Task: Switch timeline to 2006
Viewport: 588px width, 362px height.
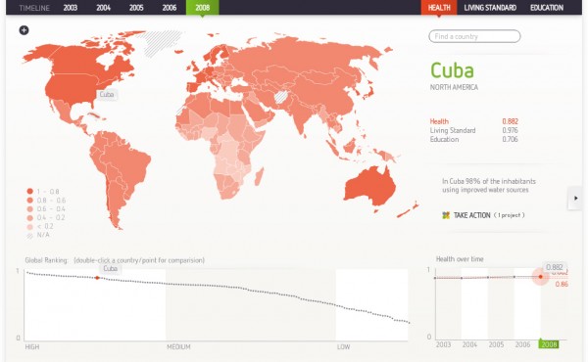Action: pos(170,8)
